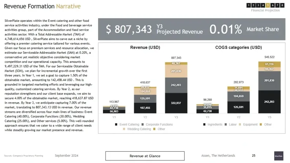This screenshot has width=290, height=163.
Task: Select the Y3 revenue bar's Event Catering segment
Action: pyautogui.click(x=176, y=103)
